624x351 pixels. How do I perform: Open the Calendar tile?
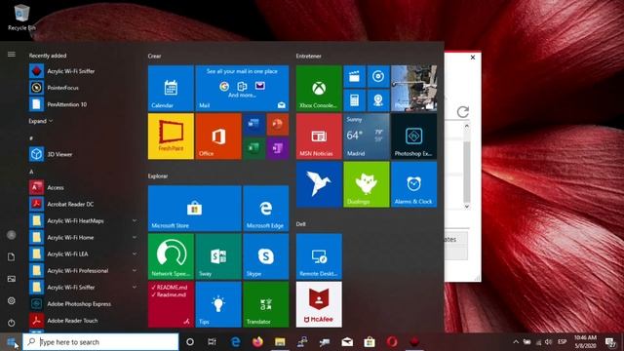coord(171,89)
